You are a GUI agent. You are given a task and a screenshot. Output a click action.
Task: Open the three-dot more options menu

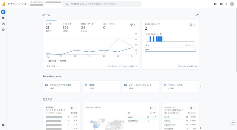point(227,4)
